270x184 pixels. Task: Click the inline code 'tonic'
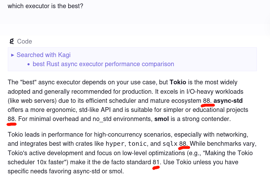[138, 144]
